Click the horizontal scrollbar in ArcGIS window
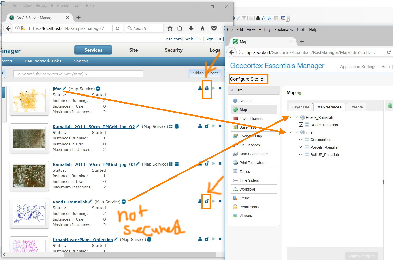The width and height of the screenshot is (393, 260). click(x=139, y=254)
